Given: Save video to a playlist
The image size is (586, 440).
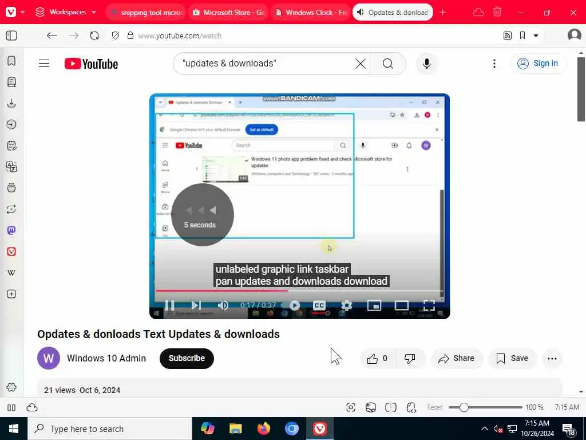Looking at the screenshot, I should coord(512,359).
